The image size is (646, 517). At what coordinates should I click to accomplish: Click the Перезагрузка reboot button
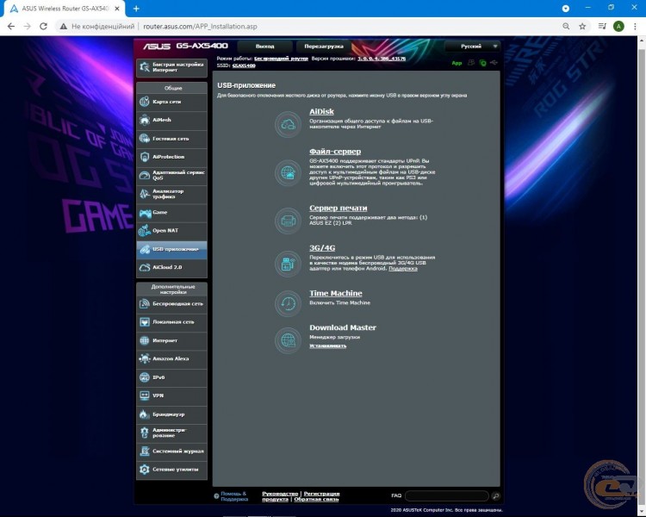pos(324,47)
